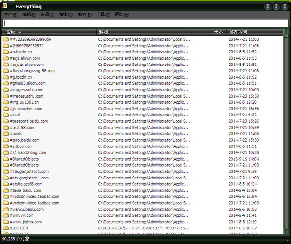The height and width of the screenshot is (244, 291).
Task: Click folder icon of #www.jiathis.com
Action: [6, 222]
